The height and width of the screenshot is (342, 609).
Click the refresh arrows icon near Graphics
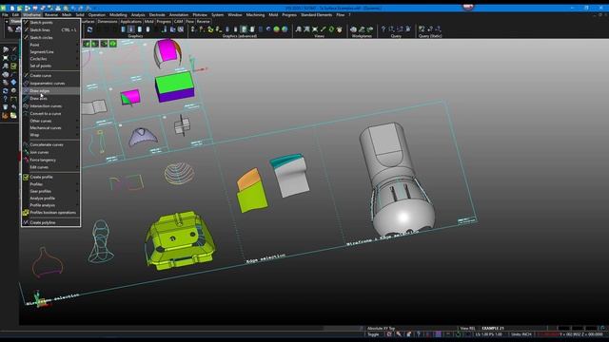[x=89, y=29]
